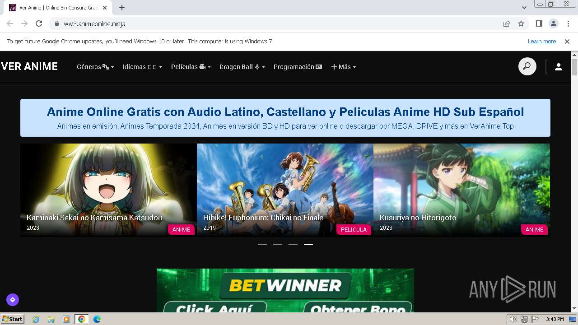Viewport: 578px width, 325px height.
Task: Open the user account icon
Action: 559,67
